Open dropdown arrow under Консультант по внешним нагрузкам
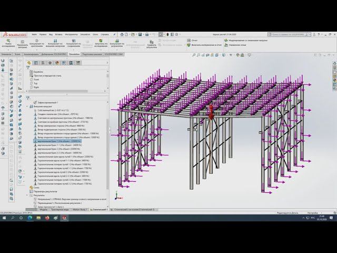 point(55,50)
